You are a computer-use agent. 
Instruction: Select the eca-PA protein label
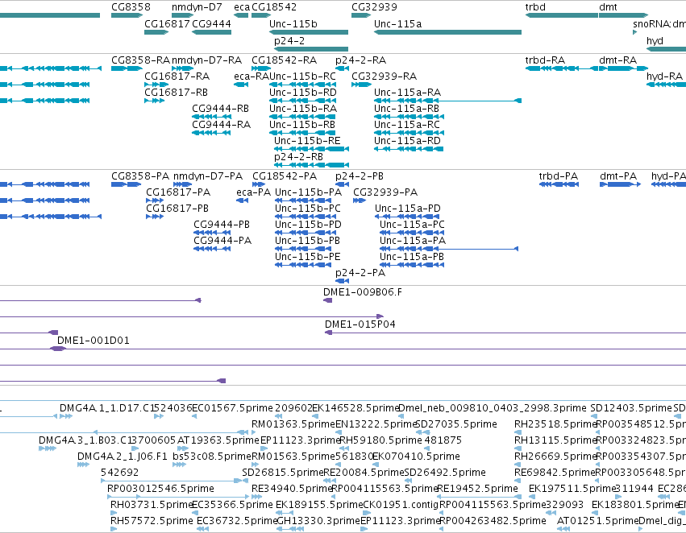[x=253, y=192]
